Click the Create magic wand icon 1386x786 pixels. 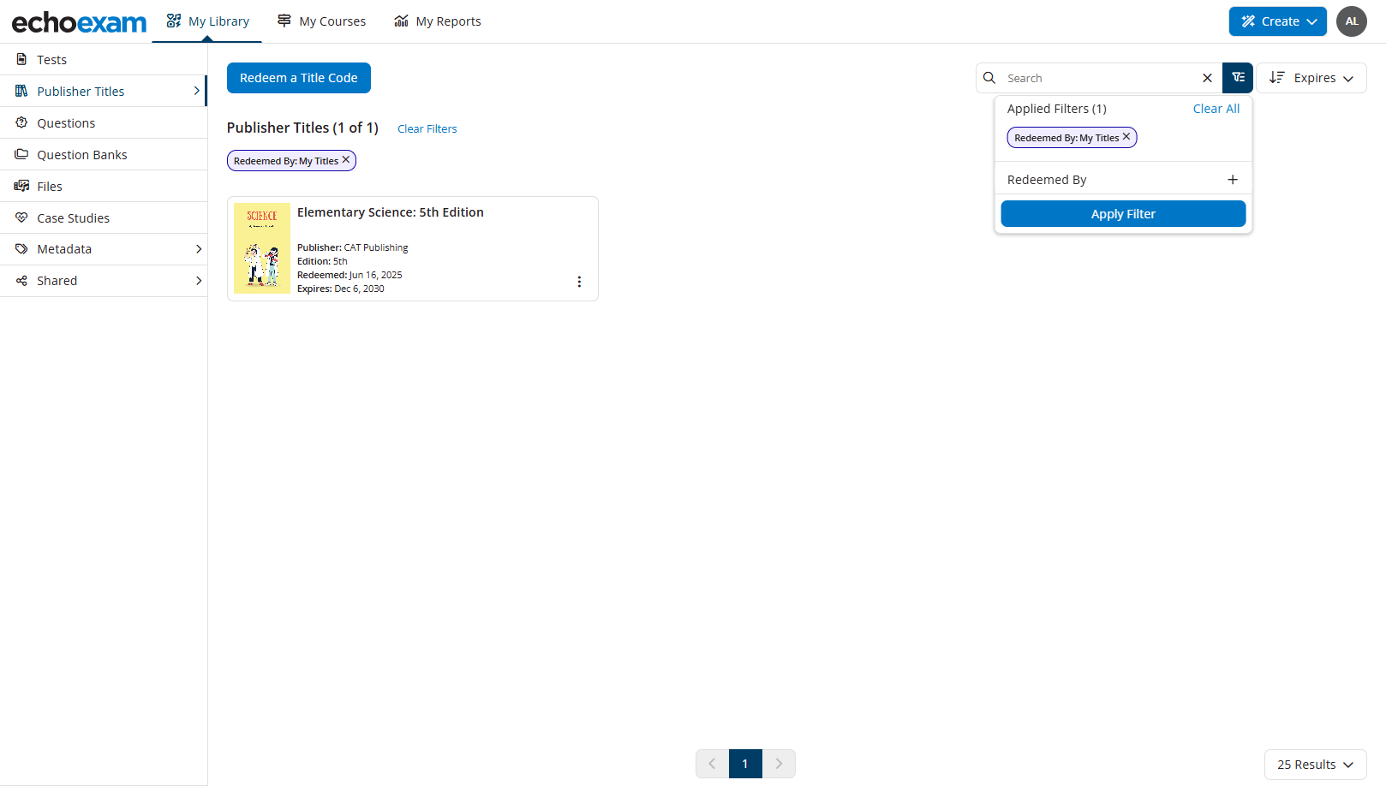(1248, 21)
